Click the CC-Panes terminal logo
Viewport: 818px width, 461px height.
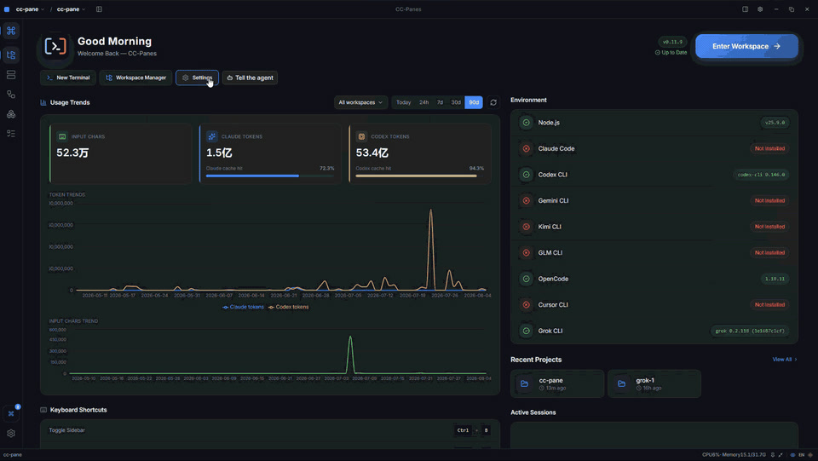(x=55, y=46)
